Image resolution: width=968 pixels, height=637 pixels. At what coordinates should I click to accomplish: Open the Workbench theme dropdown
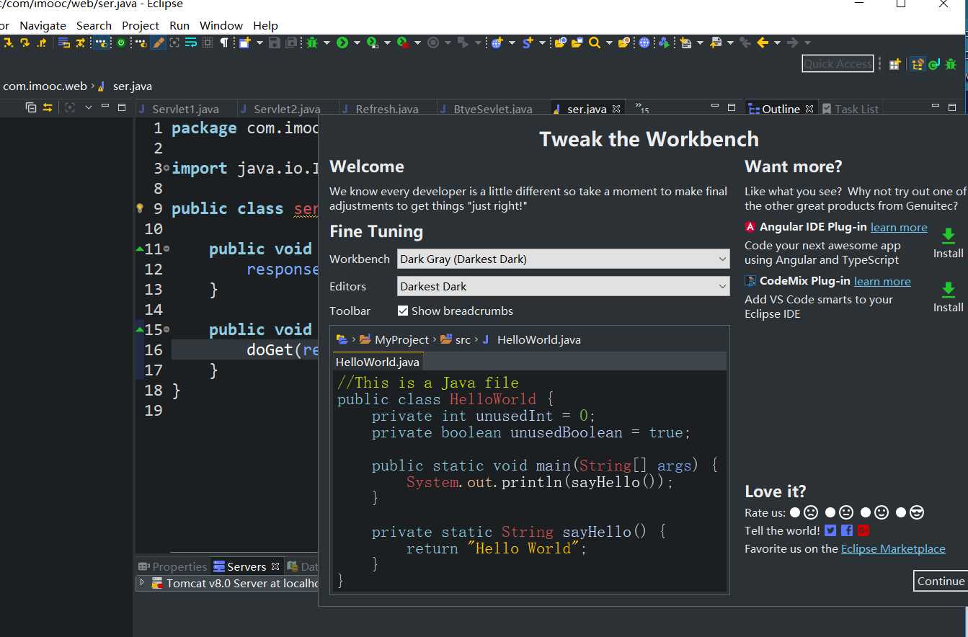tap(564, 259)
